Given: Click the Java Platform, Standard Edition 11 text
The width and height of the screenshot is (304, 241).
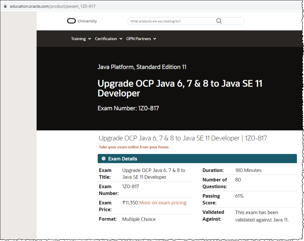Looking at the screenshot, I should tap(142, 67).
